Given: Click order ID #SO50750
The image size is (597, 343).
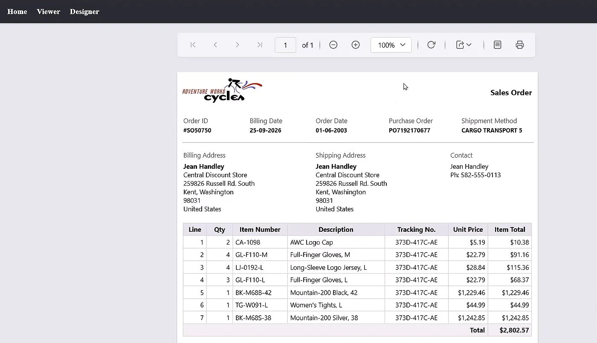Looking at the screenshot, I should 197,130.
